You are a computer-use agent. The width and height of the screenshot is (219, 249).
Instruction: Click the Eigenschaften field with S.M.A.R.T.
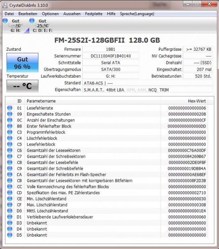[x=147, y=90]
